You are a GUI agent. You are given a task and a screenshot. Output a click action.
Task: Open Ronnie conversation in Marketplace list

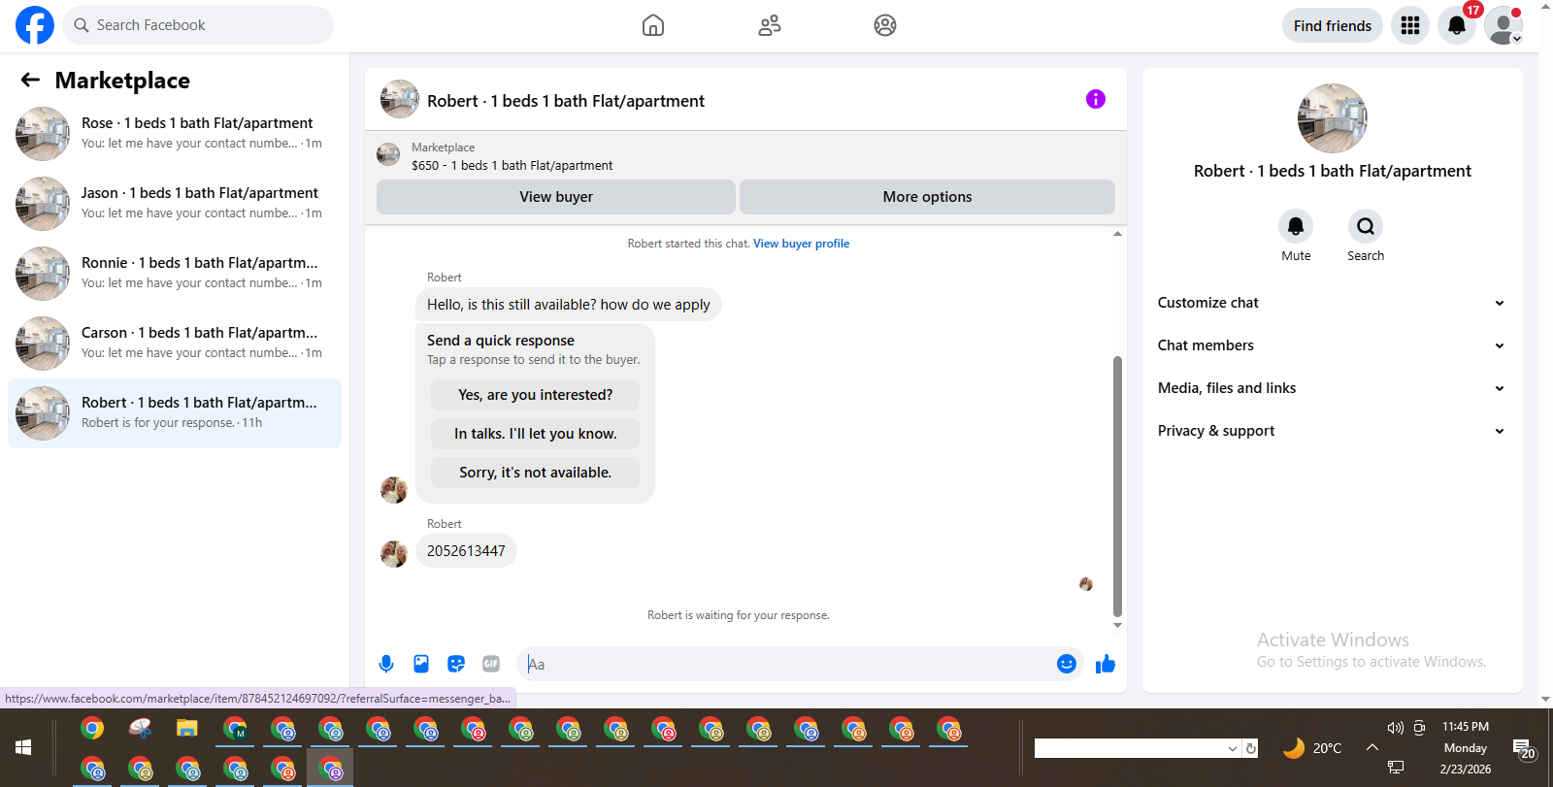(175, 274)
